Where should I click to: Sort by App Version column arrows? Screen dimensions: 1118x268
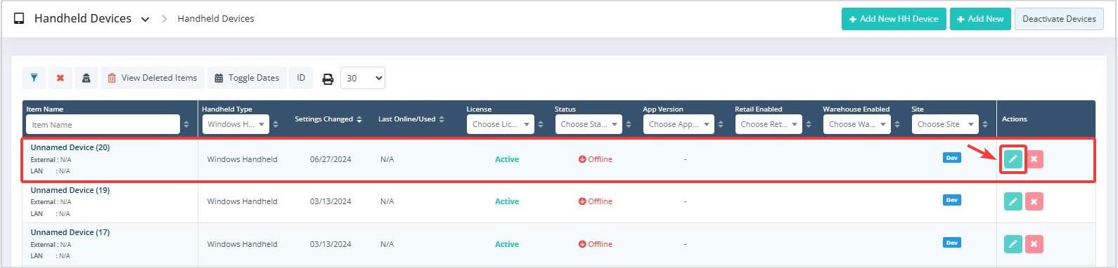tap(721, 124)
